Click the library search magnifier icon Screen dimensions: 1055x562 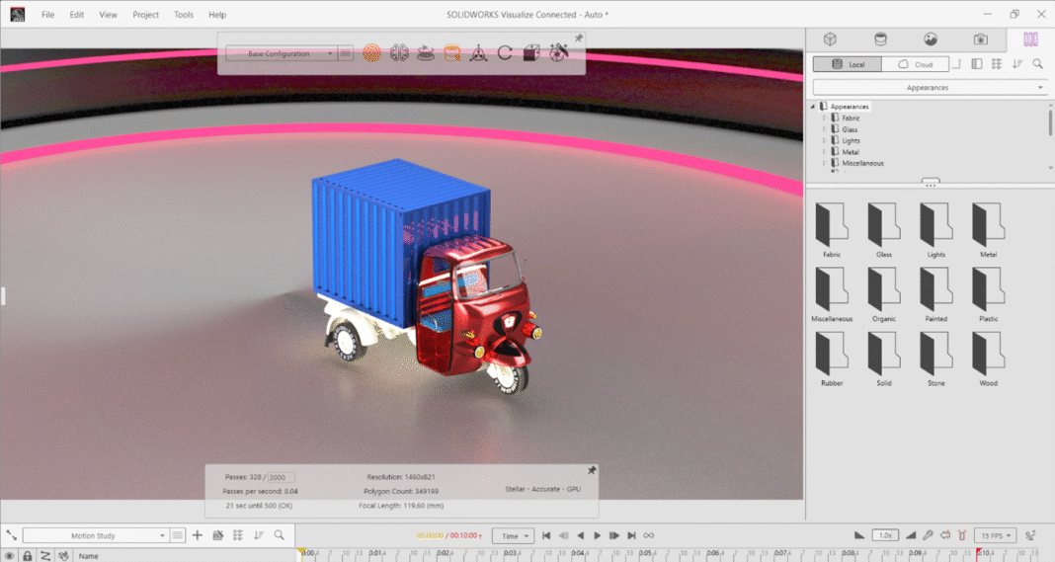click(1037, 64)
